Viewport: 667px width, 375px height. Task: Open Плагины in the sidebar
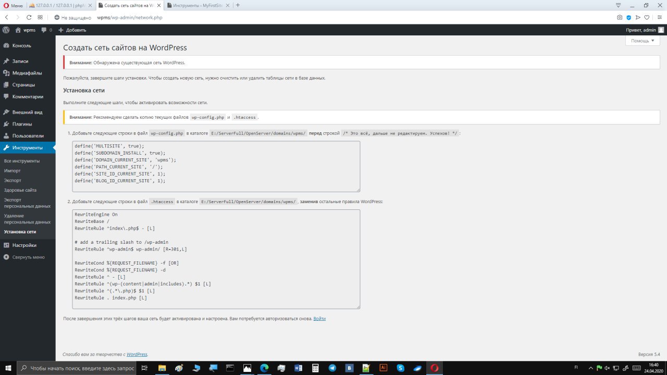click(x=28, y=124)
